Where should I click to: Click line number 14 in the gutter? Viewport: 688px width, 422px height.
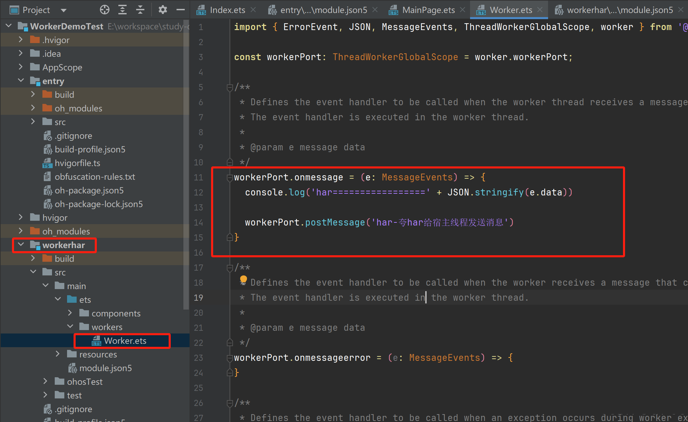coord(198,222)
